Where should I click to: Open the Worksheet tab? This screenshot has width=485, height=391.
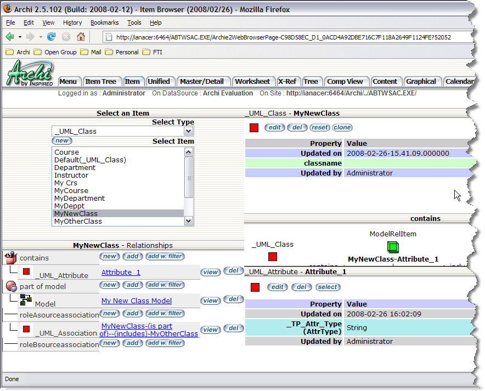coord(252,81)
